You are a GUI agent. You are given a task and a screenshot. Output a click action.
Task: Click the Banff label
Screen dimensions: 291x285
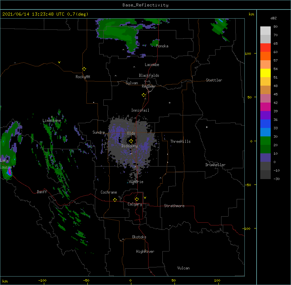coord(42,192)
